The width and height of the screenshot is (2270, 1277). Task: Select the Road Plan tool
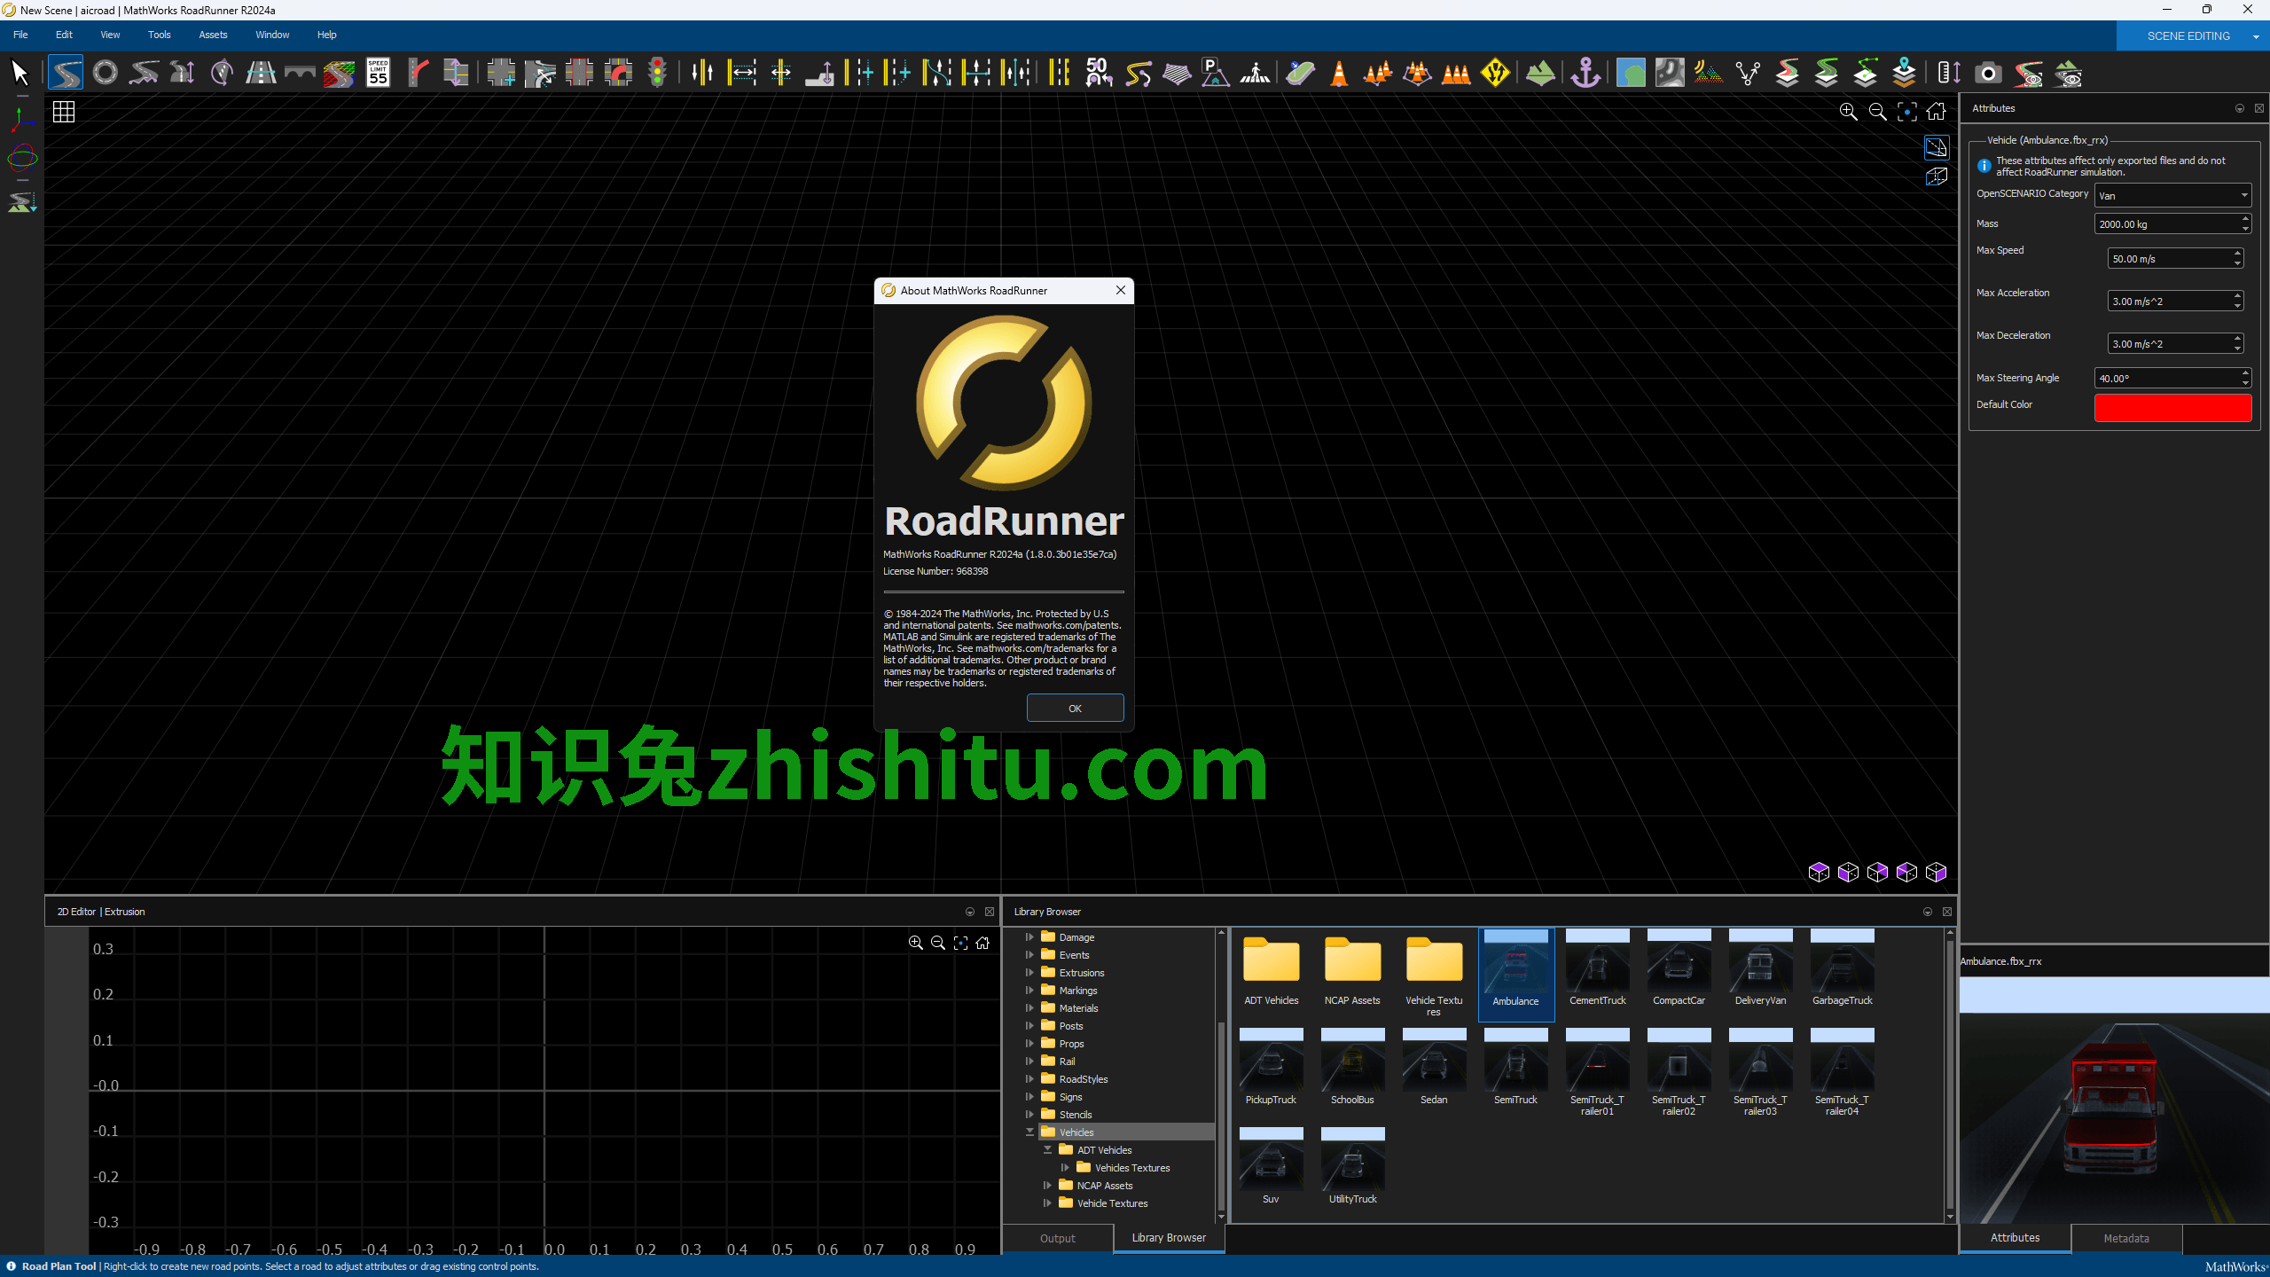66,73
